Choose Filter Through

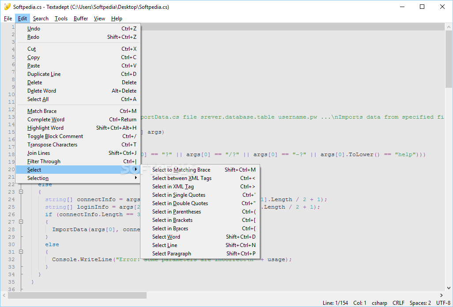(x=78, y=161)
